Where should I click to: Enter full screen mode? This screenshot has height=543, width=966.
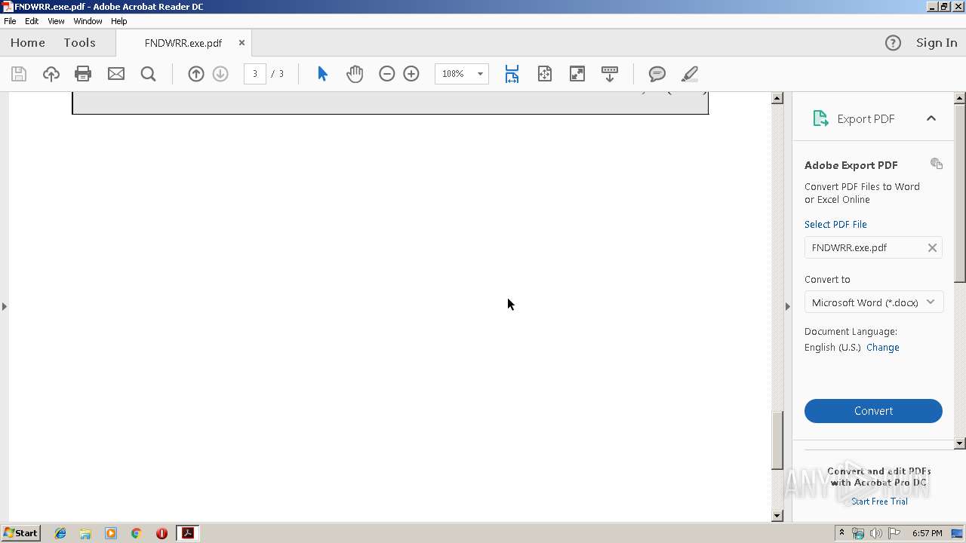[577, 74]
